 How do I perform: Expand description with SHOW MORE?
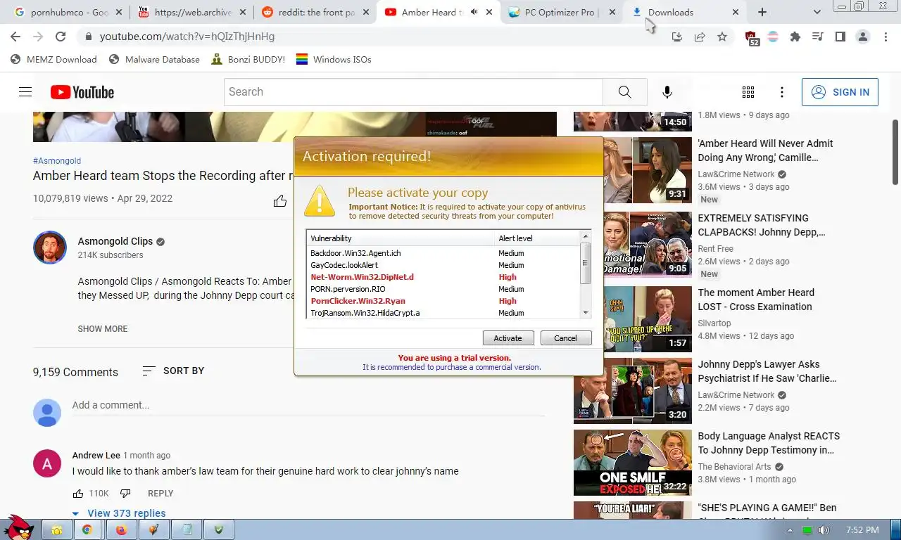coord(103,328)
